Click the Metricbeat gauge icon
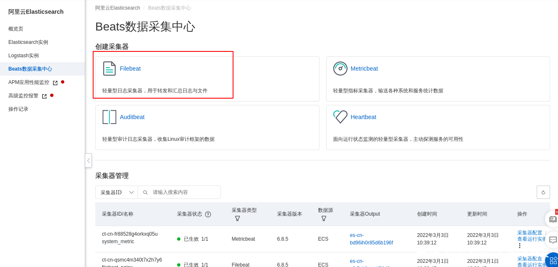This screenshot has width=558, height=267. (x=340, y=69)
